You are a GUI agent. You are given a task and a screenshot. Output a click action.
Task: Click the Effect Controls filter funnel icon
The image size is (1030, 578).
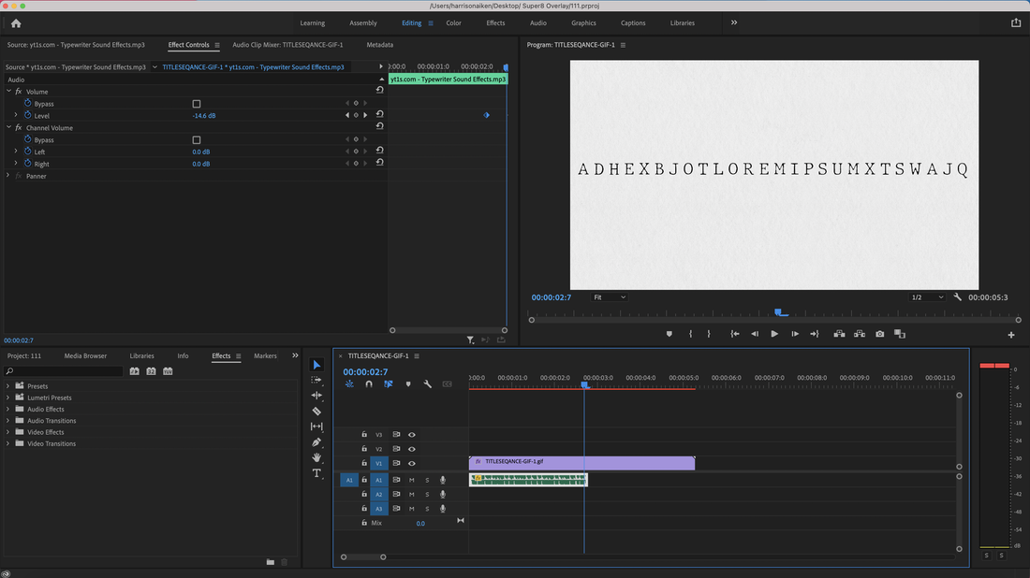point(470,340)
